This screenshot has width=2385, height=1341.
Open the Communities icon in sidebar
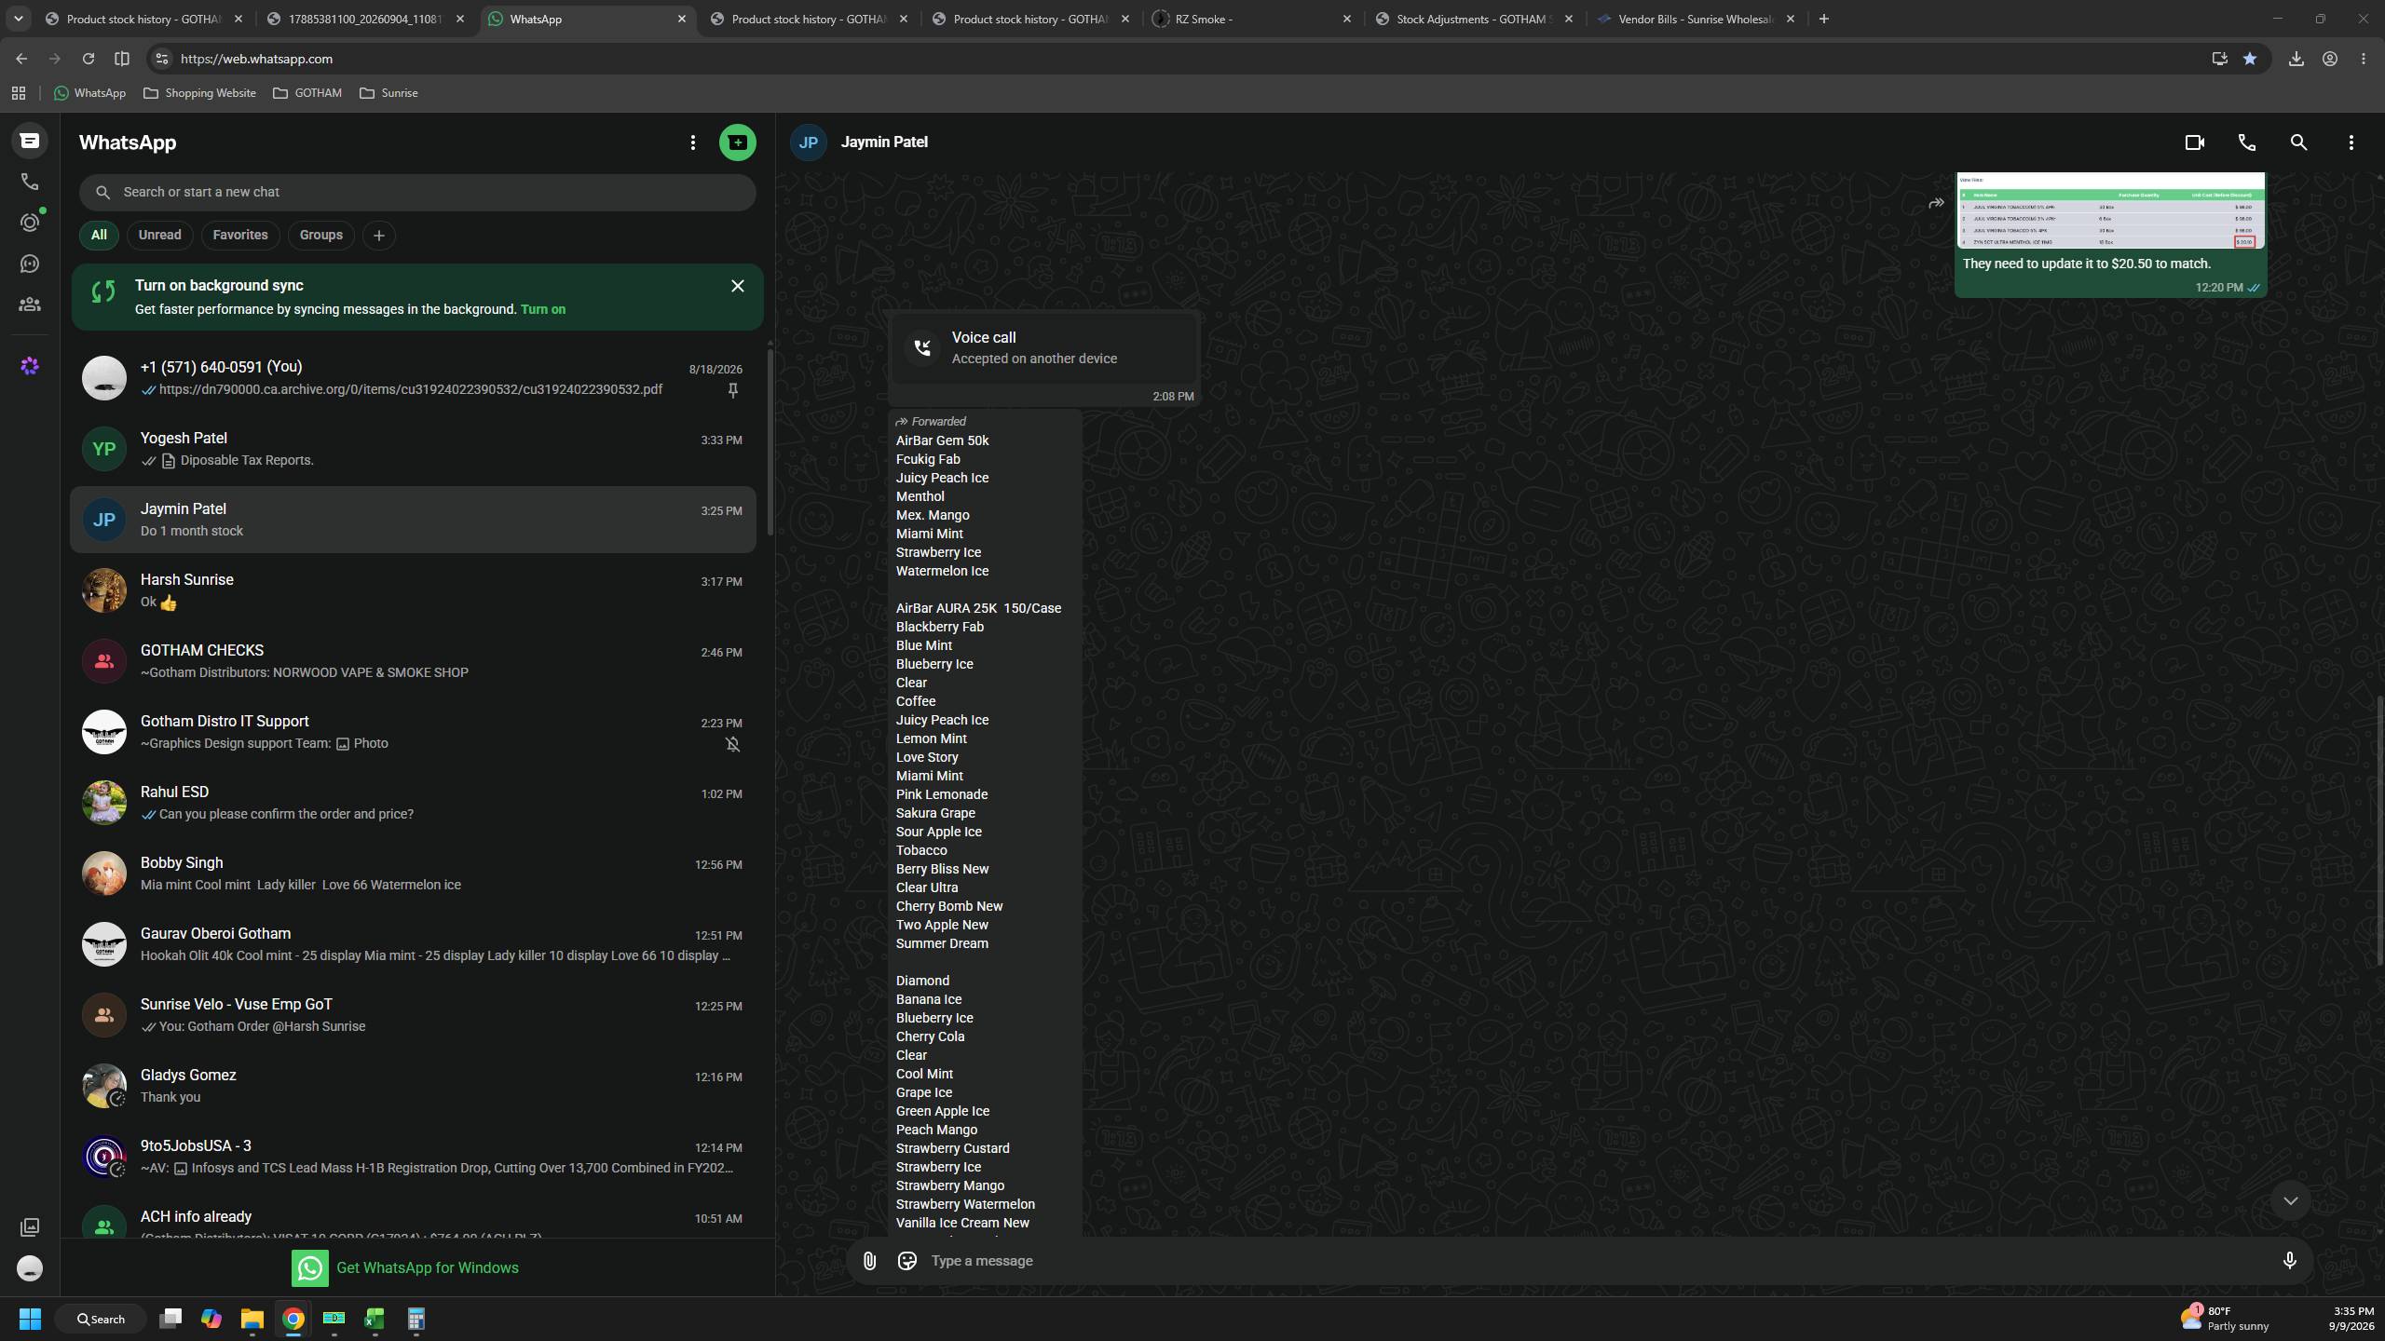30,305
